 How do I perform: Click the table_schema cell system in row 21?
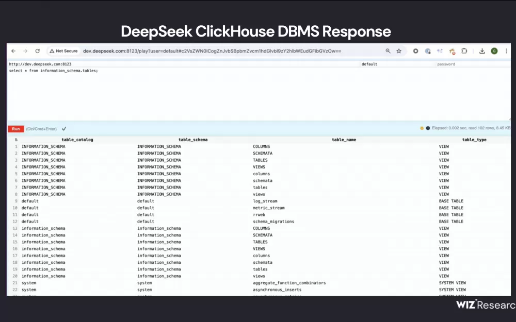click(x=144, y=283)
